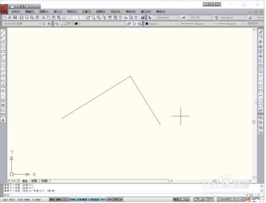
Task: Toggle DUCS in status bar
Action: tap(103, 199)
